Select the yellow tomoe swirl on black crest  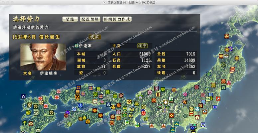tap(113, 107)
